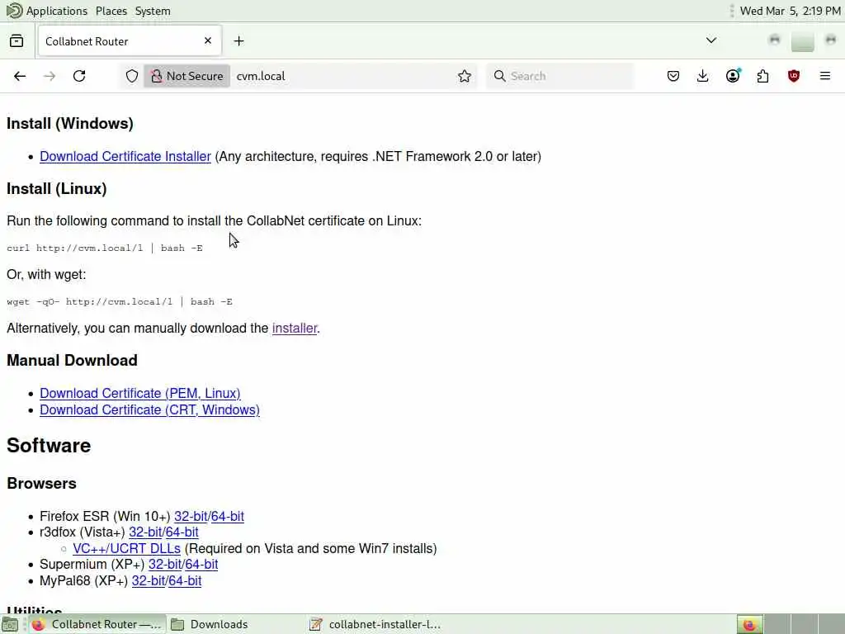Click the clock showing Wed Mar 5
The height and width of the screenshot is (634, 845).
pyautogui.click(x=790, y=11)
